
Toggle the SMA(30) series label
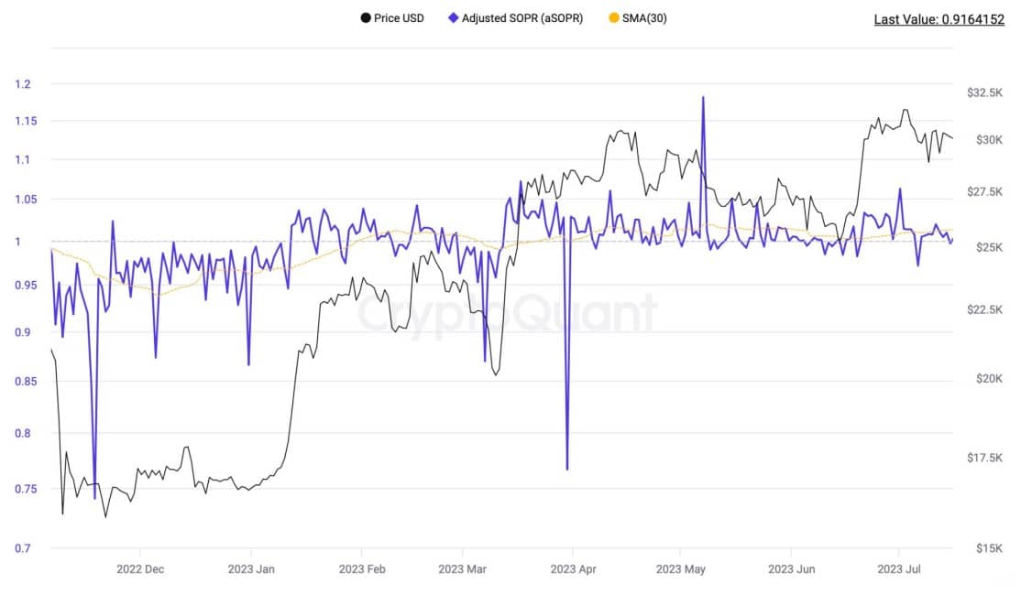pyautogui.click(x=644, y=18)
